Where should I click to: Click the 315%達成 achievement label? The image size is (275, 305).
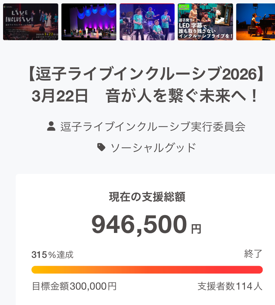(52, 255)
